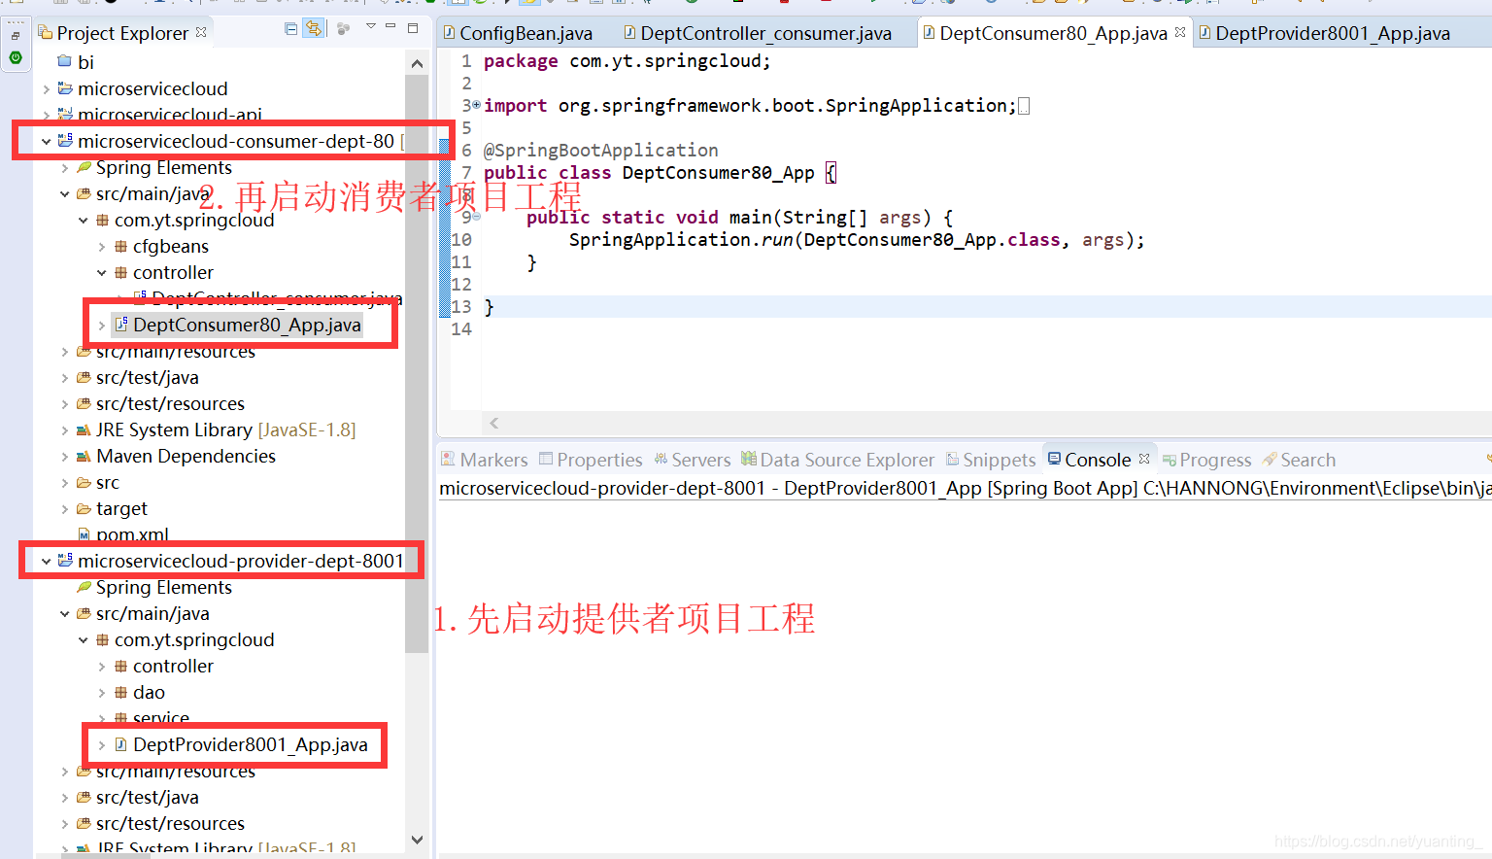The width and height of the screenshot is (1492, 859).
Task: Click the greyed filter icon in Project Explorer toolbar
Action: (x=343, y=29)
